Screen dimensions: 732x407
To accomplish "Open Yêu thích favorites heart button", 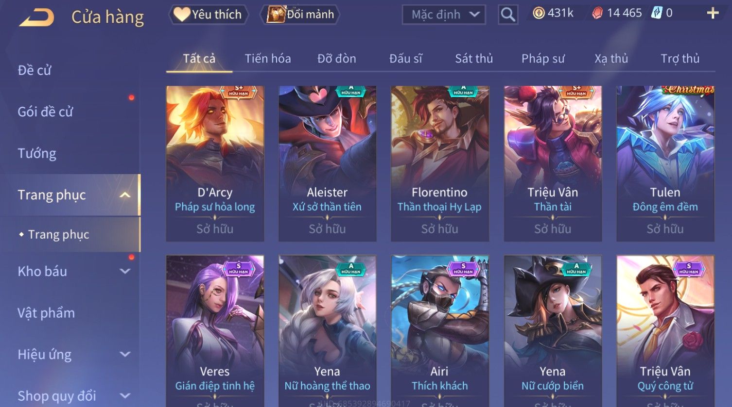I will point(208,15).
